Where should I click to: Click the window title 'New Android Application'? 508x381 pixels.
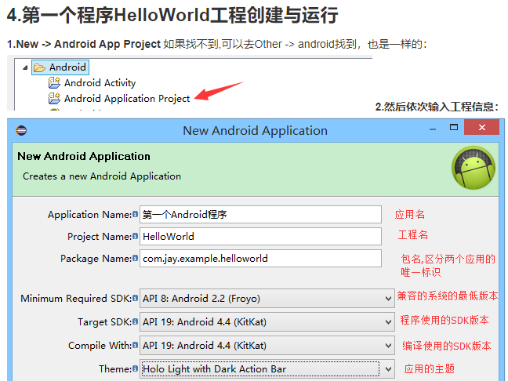tap(255, 131)
